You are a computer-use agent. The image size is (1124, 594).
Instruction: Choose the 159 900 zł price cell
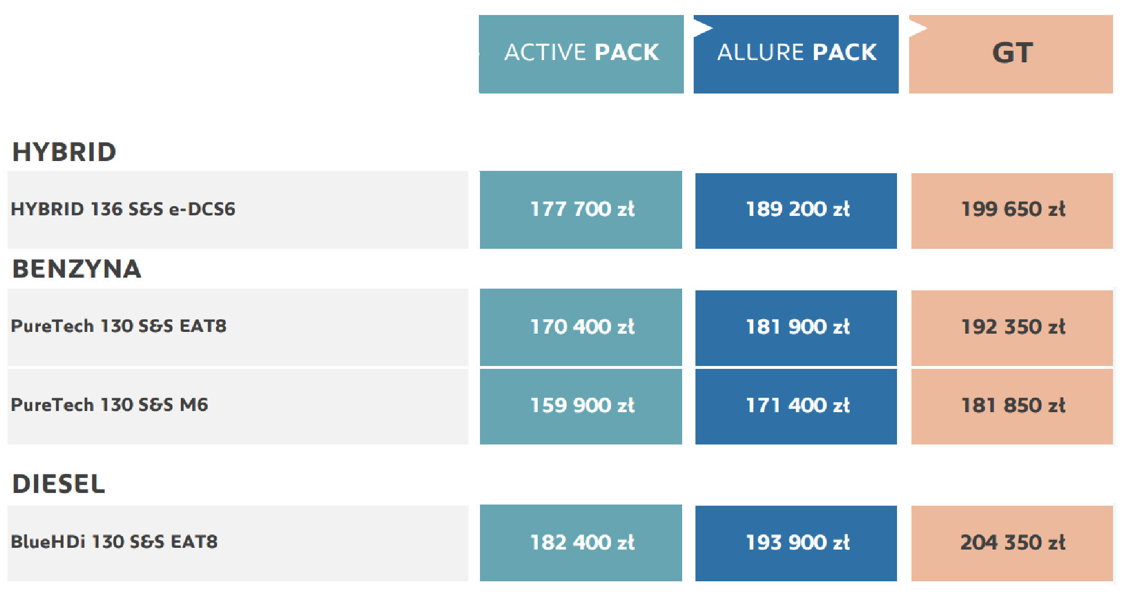coord(581,406)
